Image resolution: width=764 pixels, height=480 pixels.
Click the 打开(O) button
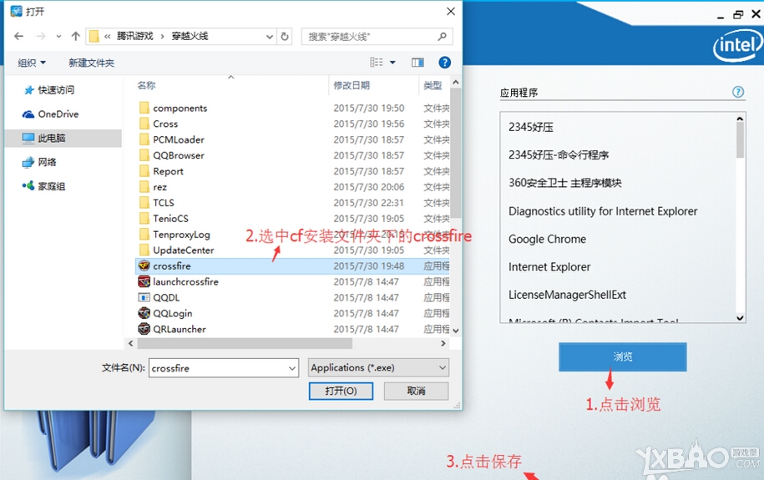coord(341,391)
